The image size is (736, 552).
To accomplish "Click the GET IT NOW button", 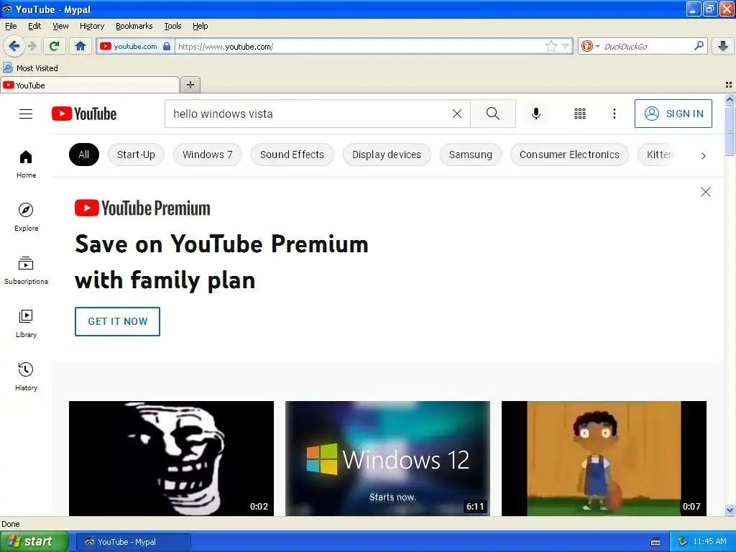I will click(117, 321).
